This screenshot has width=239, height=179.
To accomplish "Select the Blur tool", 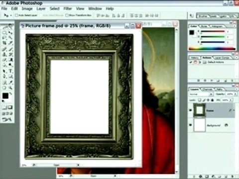I will click(4, 65).
